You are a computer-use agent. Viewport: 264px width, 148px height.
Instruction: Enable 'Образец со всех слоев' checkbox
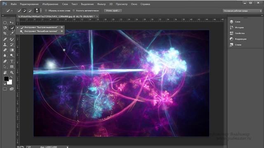[x=46, y=11]
